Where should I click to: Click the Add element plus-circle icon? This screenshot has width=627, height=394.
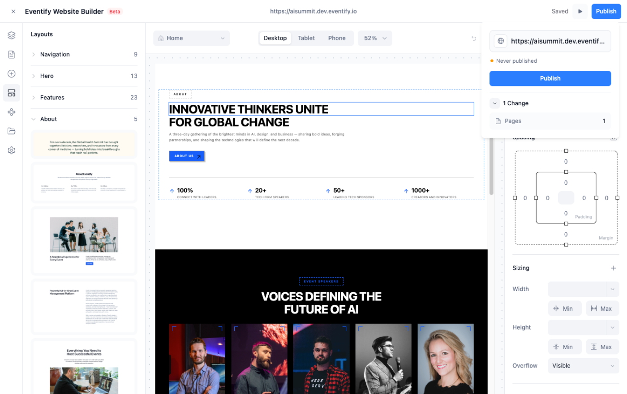click(12, 74)
